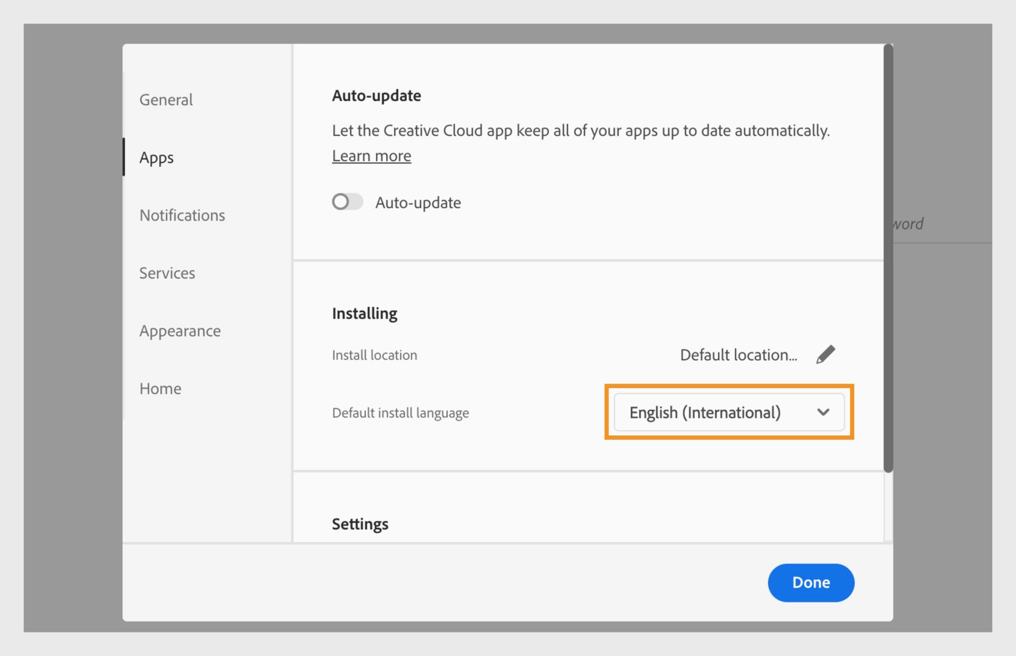The width and height of the screenshot is (1016, 656).
Task: Enable the Auto-update toggle
Action: tap(347, 202)
